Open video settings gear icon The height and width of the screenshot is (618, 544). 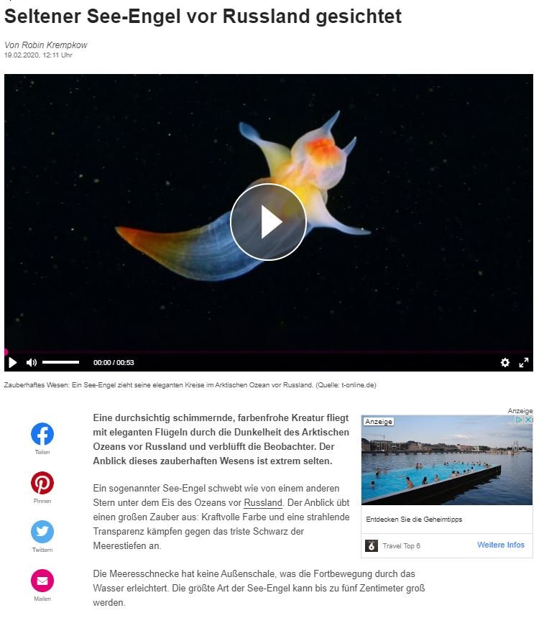[x=505, y=362]
